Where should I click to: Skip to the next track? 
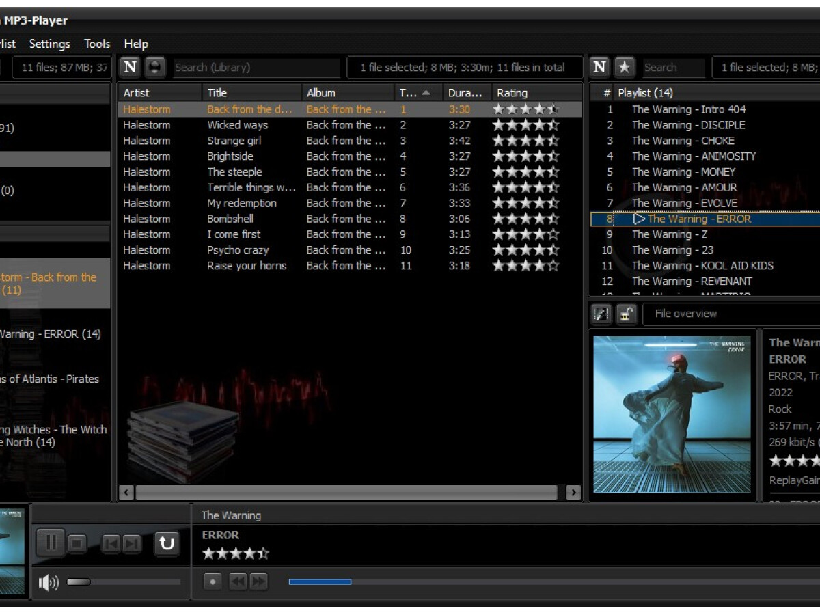click(131, 544)
